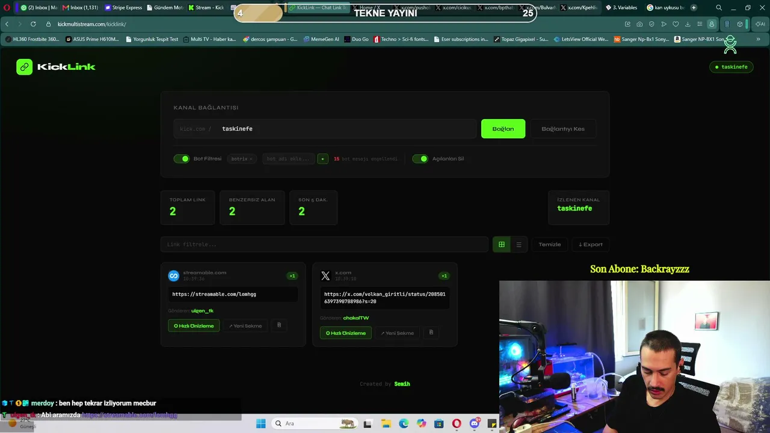This screenshot has width=770, height=433.
Task: Click the streamable.com site logo
Action: [173, 276]
